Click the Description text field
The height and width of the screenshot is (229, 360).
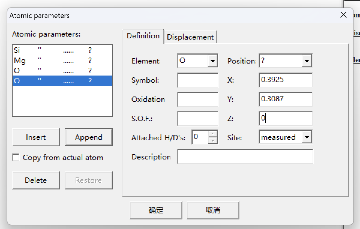pos(245,157)
